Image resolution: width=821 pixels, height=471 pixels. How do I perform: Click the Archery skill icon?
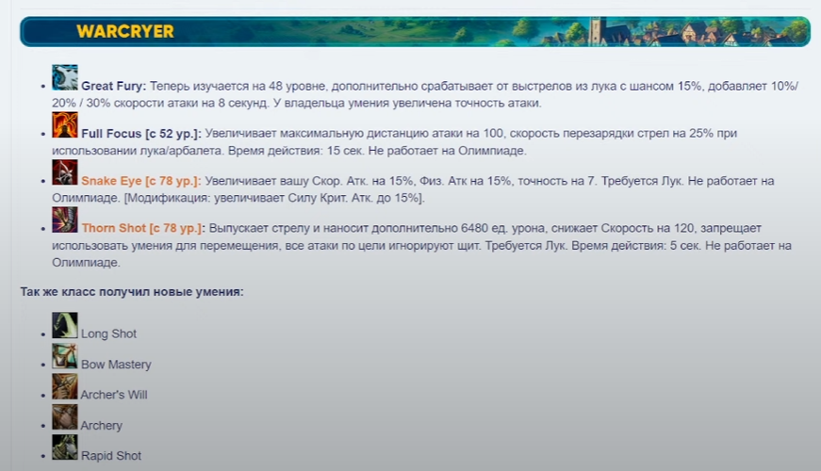(64, 417)
